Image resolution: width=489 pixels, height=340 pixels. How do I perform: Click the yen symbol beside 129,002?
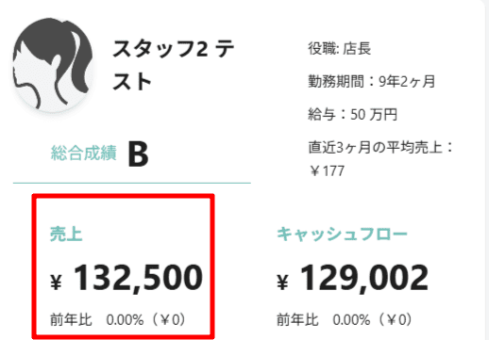click(282, 282)
